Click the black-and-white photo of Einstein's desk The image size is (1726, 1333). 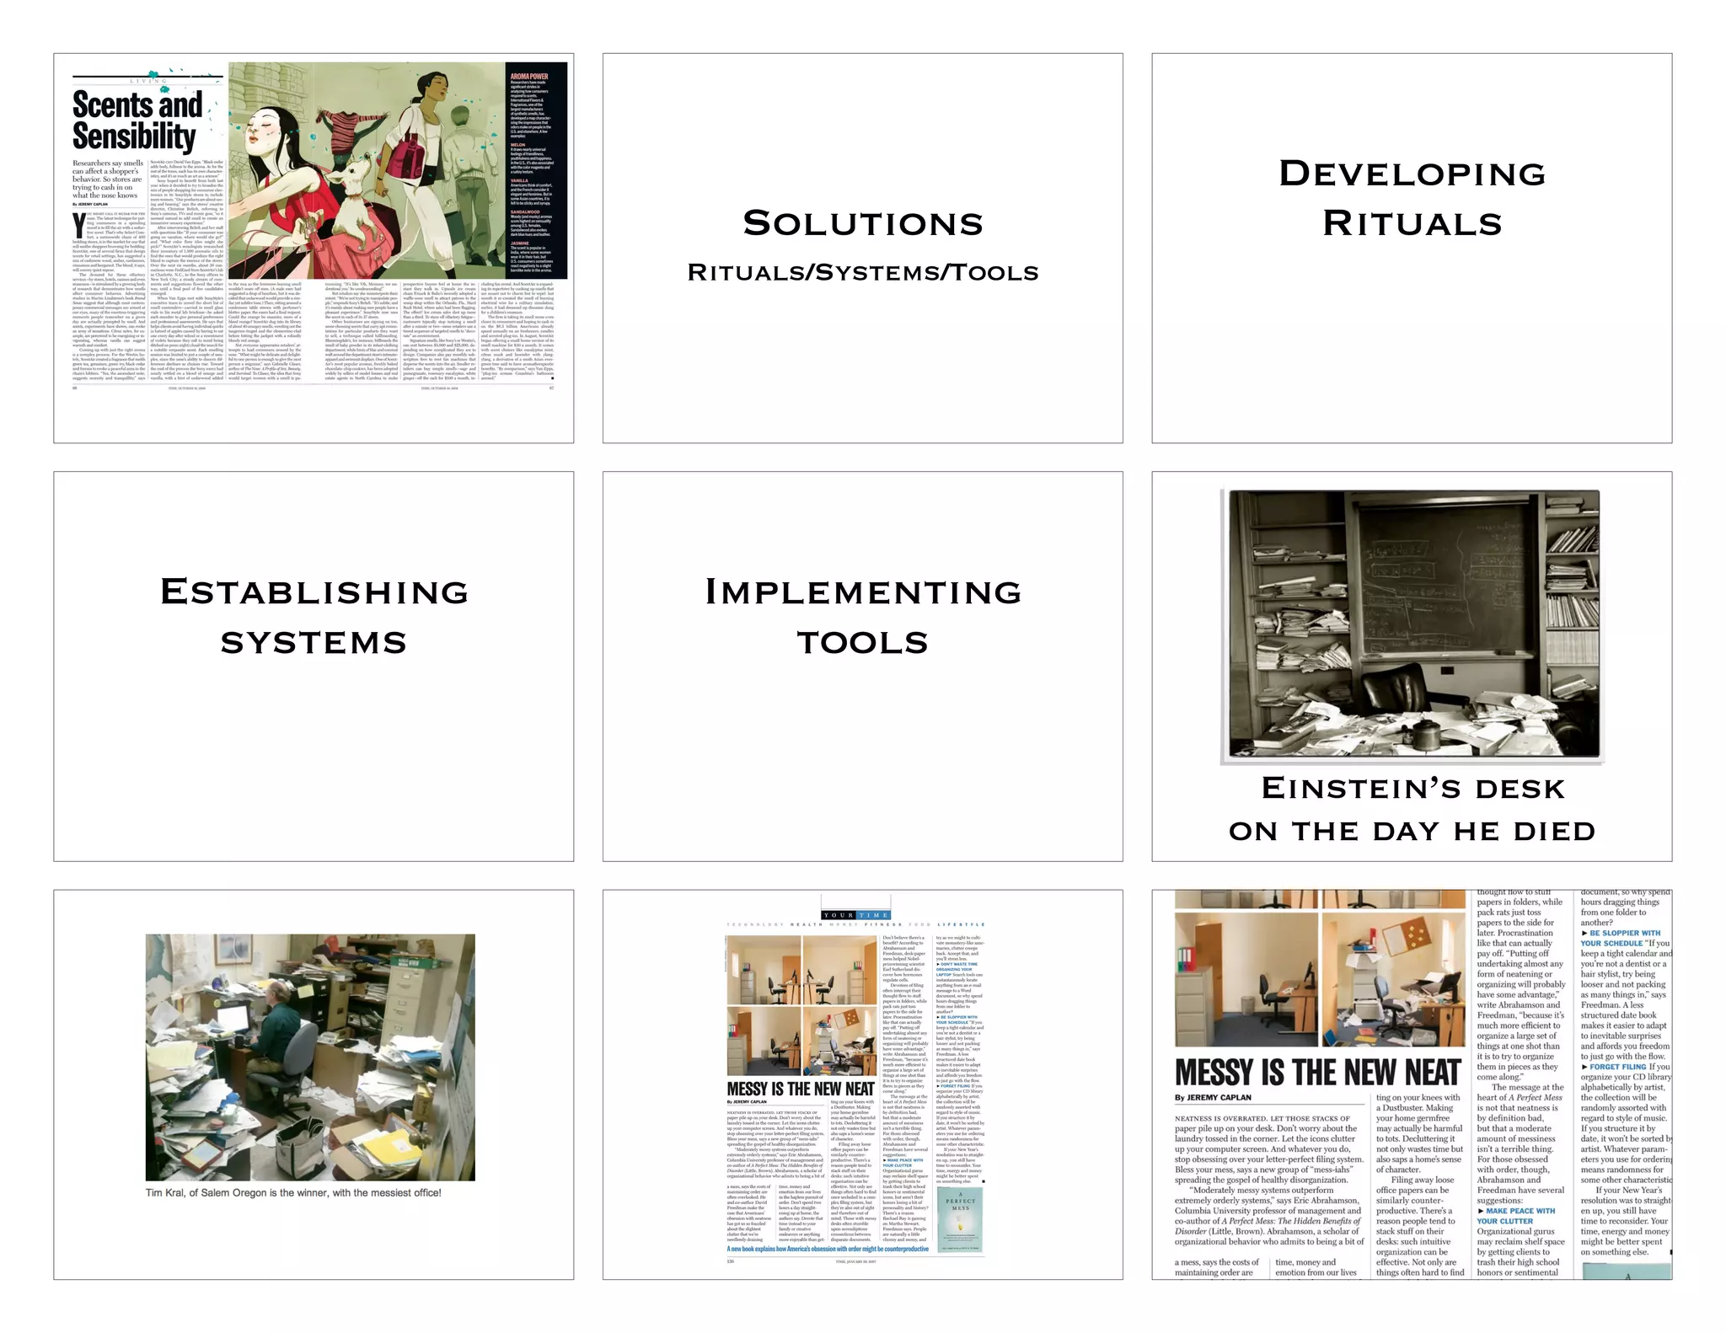(x=1414, y=624)
